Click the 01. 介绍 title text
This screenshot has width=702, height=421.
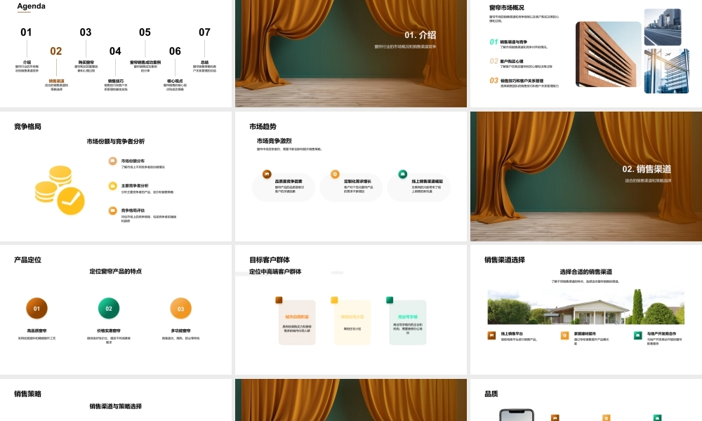(420, 35)
